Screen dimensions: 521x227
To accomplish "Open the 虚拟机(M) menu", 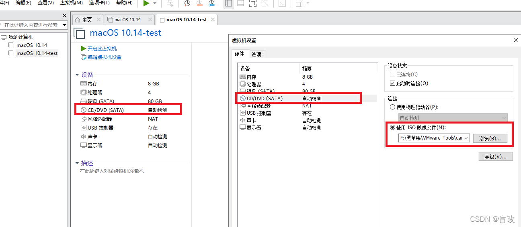I will click(71, 3).
